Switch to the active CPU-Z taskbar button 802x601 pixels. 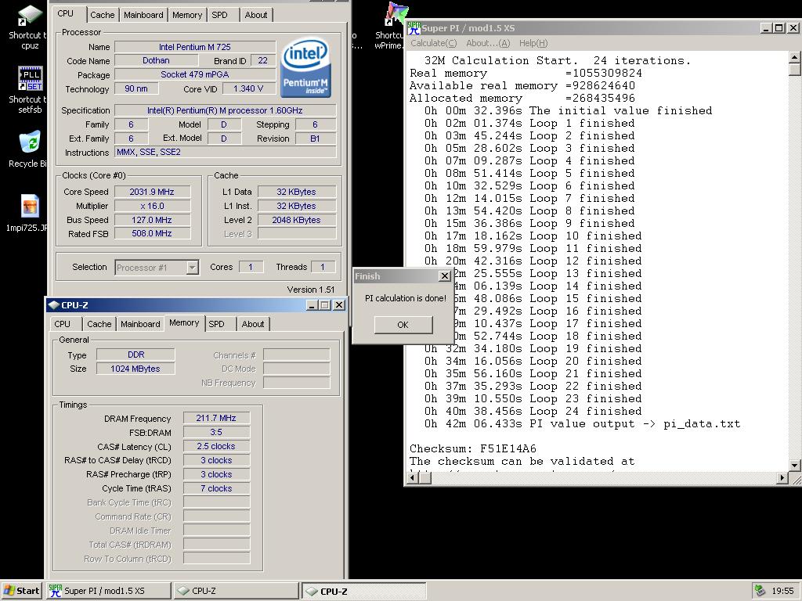pyautogui.click(x=363, y=591)
